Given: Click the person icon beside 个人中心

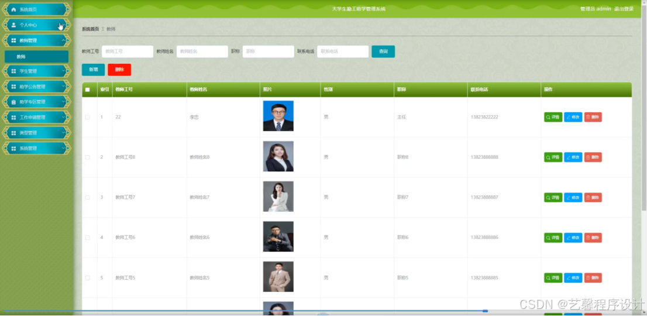Looking at the screenshot, I should pyautogui.click(x=13, y=25).
